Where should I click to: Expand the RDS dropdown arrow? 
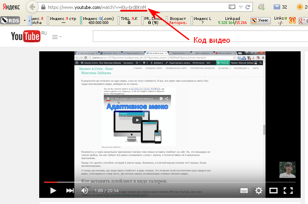(x=25, y=20)
